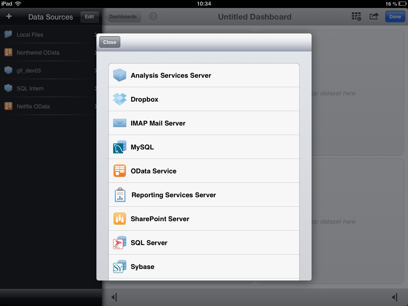Tap the blue Done button
The image size is (408, 306).
(395, 17)
